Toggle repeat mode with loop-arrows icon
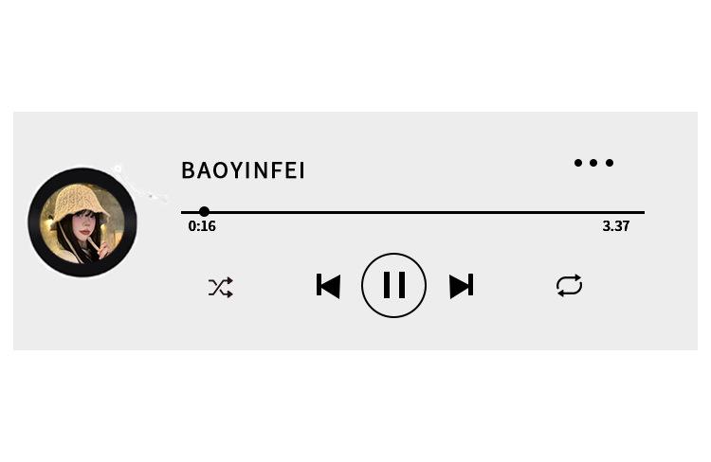Screen dimensions: 711x462 [569, 285]
